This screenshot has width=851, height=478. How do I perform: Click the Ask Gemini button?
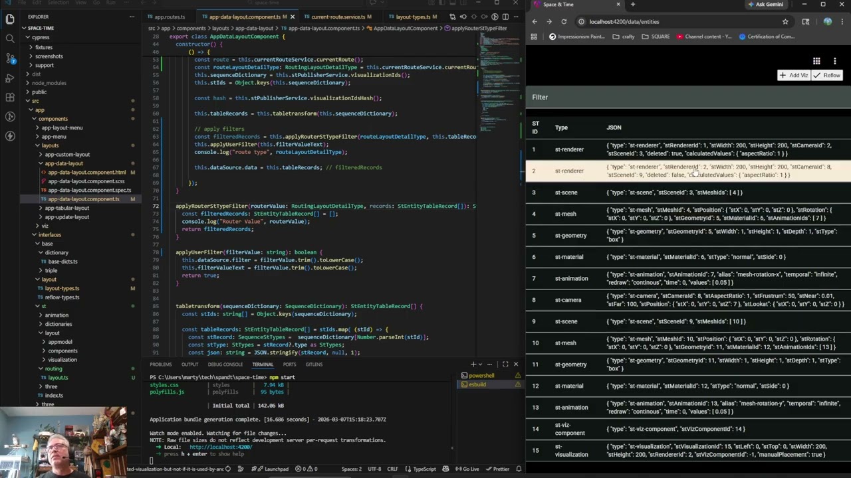pyautogui.click(x=765, y=5)
